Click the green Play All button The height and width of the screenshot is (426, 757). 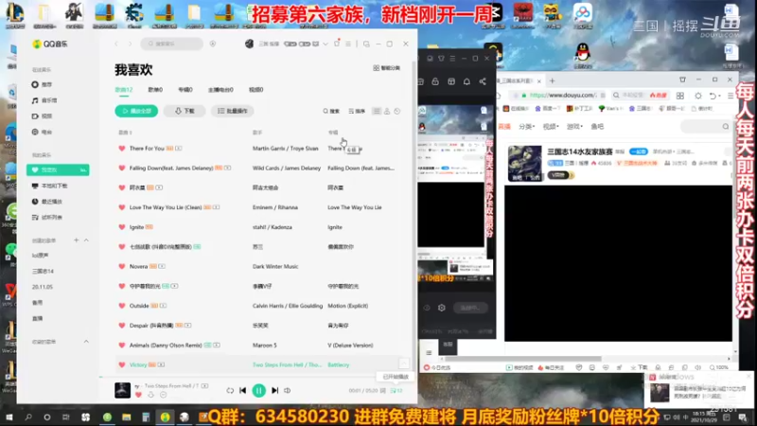click(136, 111)
